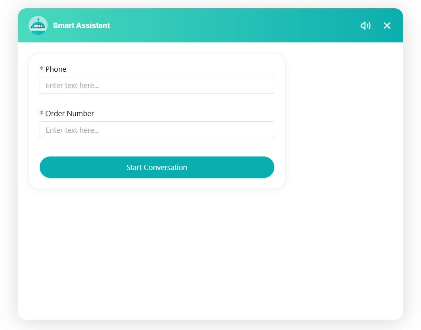Click the empty space right of the form card
Image resolution: width=421 pixels, height=330 pixels.
tap(343, 119)
